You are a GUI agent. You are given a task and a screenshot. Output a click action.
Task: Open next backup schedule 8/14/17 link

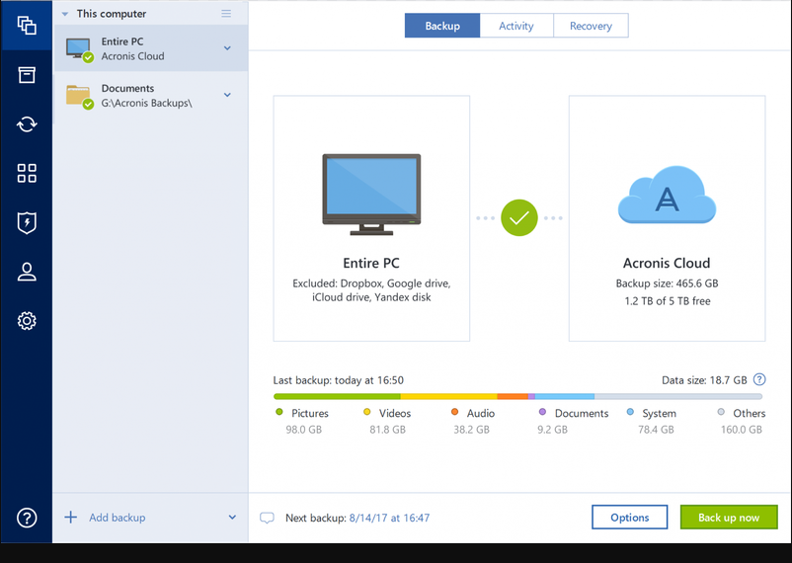[x=389, y=518]
